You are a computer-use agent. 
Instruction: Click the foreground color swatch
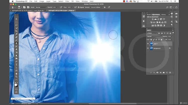click(16, 85)
